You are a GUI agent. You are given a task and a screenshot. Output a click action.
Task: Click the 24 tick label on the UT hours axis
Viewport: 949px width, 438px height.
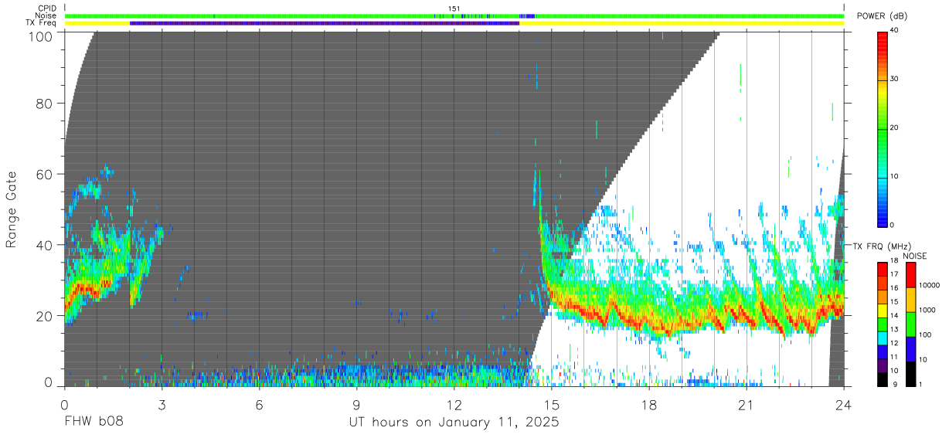coord(844,405)
